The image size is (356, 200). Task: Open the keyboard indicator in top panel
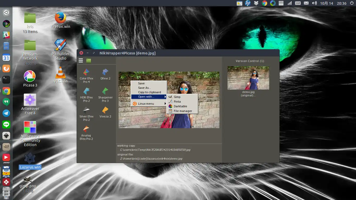pyautogui.click(x=298, y=3)
